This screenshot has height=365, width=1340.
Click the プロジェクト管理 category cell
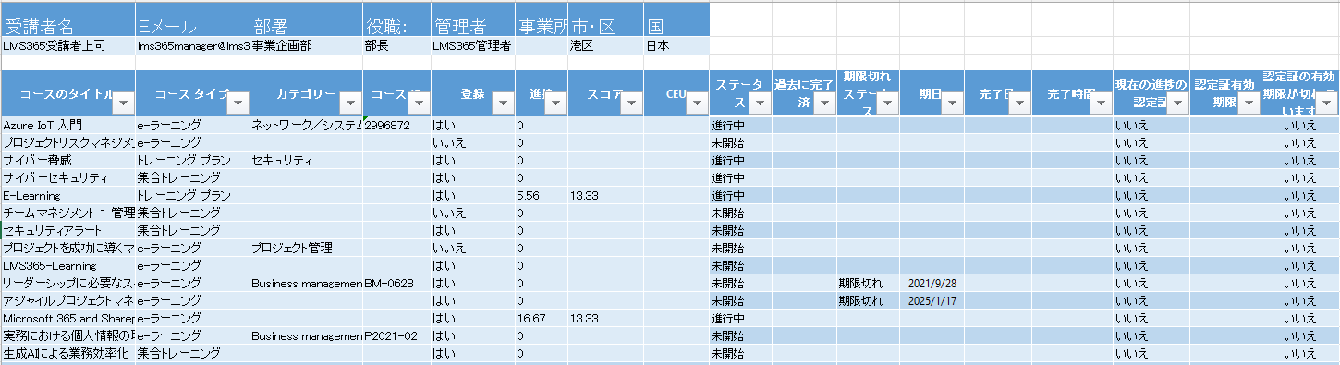[306, 248]
